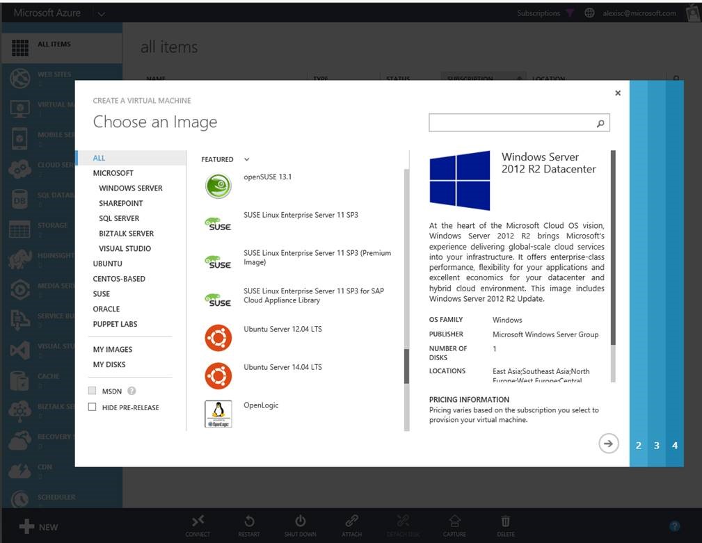The height and width of the screenshot is (543, 702).
Task: Click the Subscriptions link in header
Action: coord(539,13)
